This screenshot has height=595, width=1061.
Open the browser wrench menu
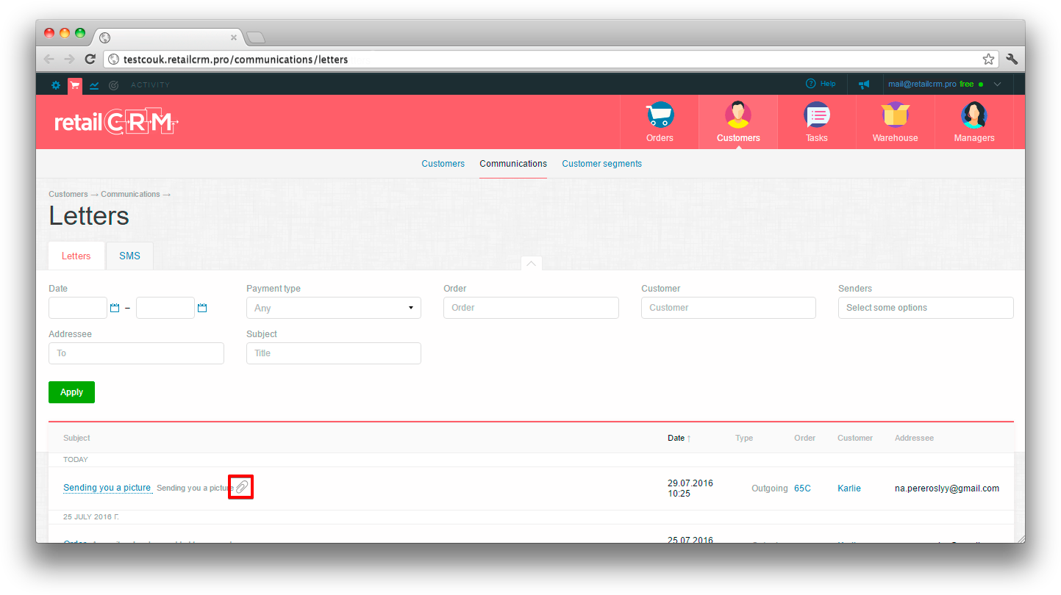pos(1012,59)
